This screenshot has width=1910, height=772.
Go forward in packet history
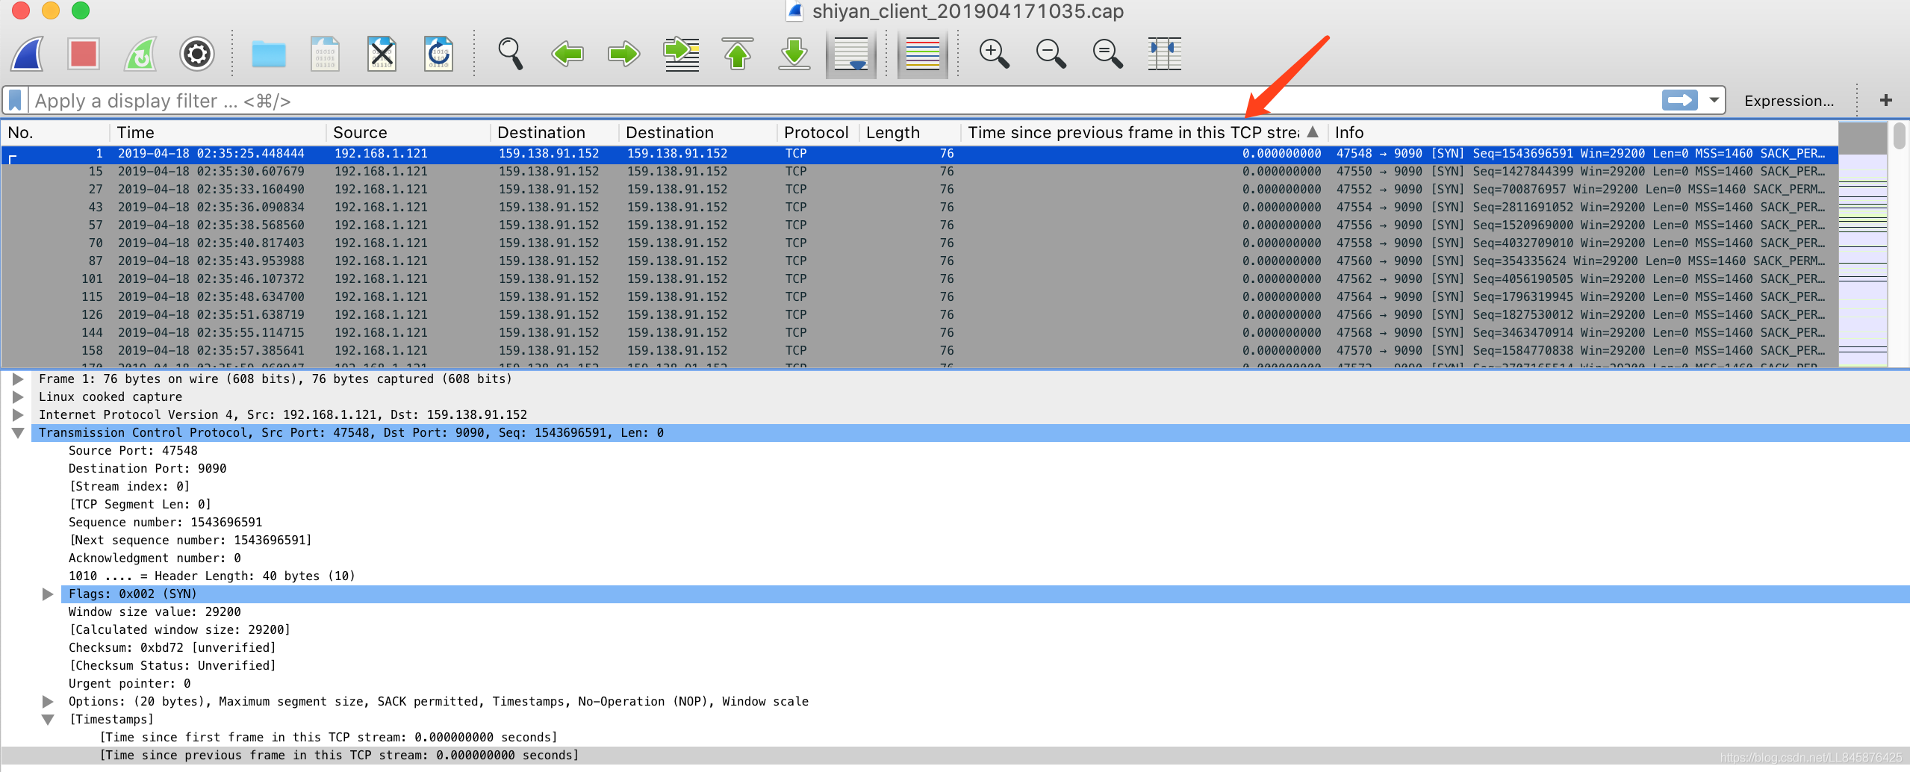pyautogui.click(x=624, y=54)
